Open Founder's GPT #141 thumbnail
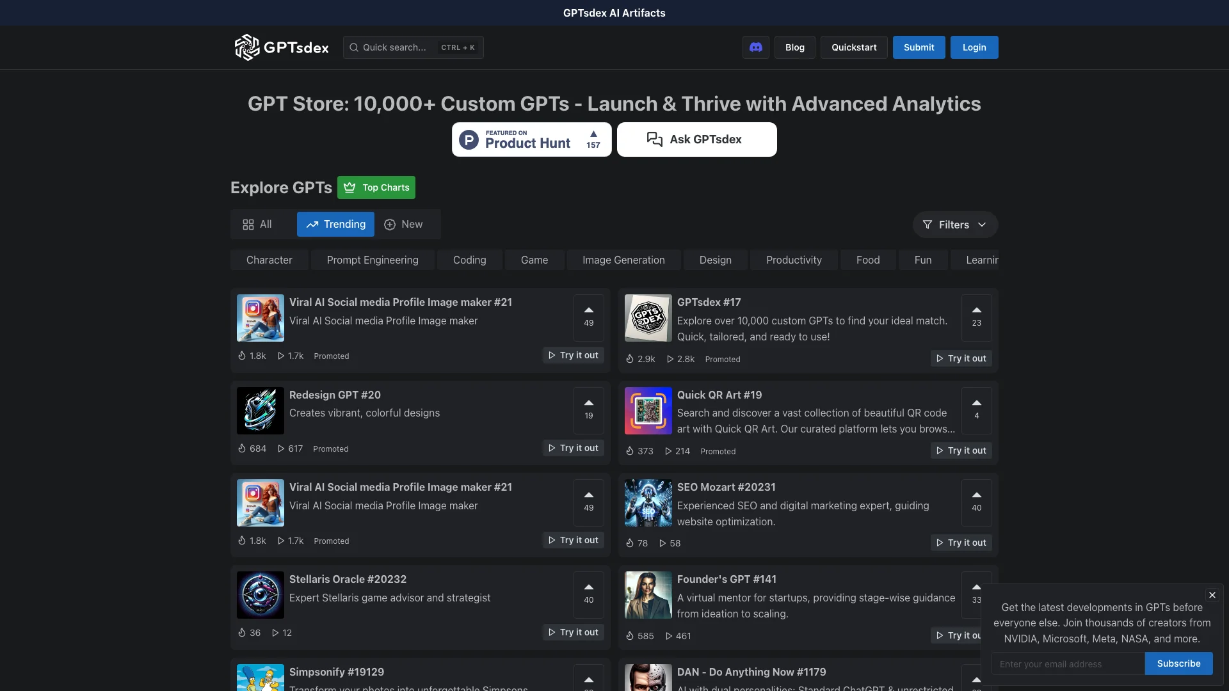 click(x=648, y=595)
